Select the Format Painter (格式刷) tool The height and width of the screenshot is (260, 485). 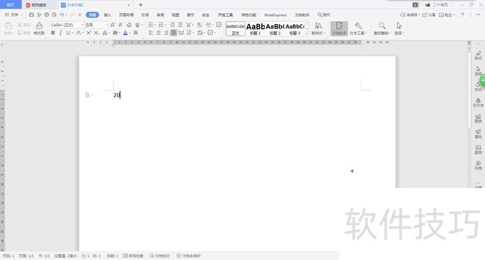pos(39,28)
